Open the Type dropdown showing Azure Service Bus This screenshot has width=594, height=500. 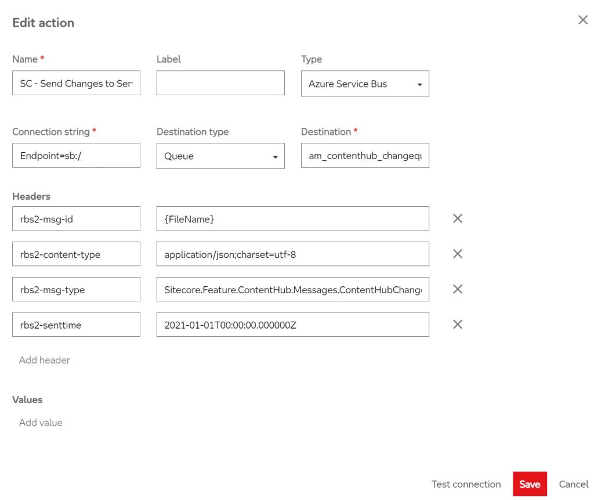pos(365,84)
